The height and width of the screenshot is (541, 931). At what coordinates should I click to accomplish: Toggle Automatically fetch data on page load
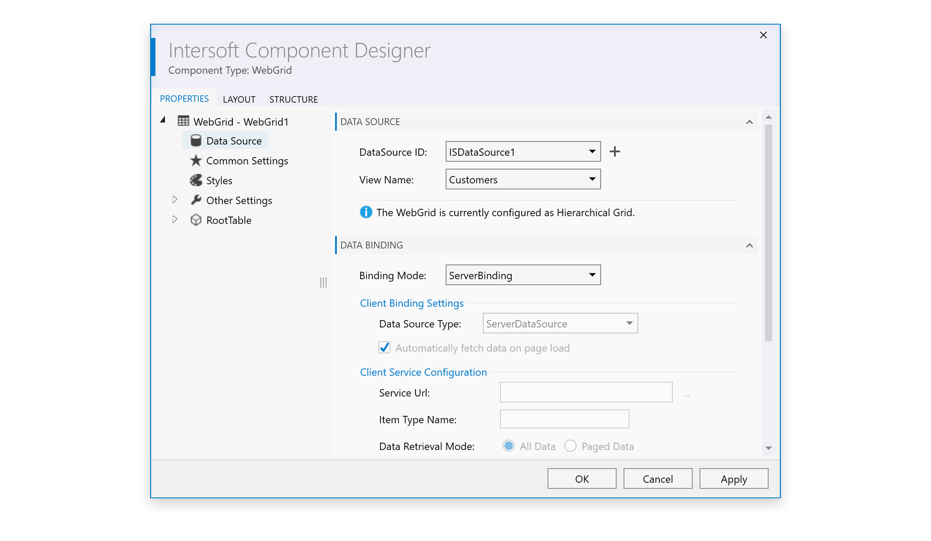pos(384,347)
